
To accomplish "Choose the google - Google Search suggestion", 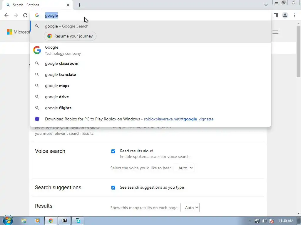I will click(x=150, y=26).
